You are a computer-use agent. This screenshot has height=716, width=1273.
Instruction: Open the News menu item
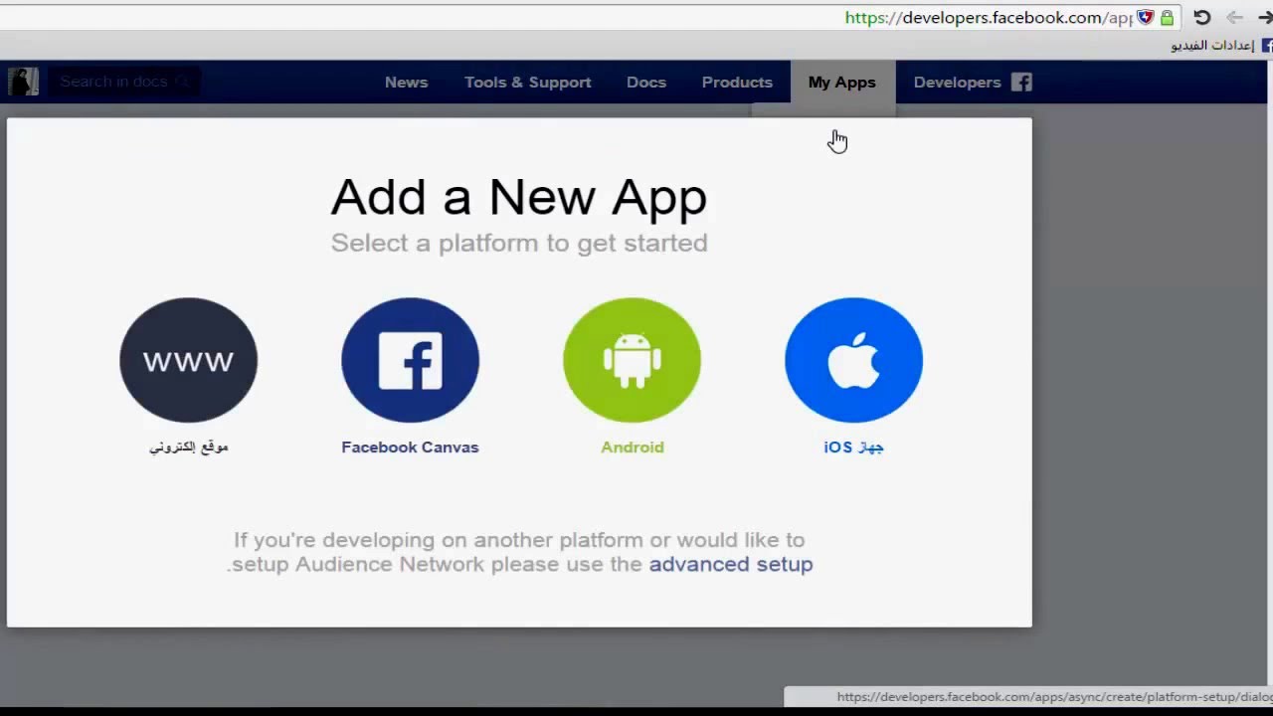(x=406, y=83)
